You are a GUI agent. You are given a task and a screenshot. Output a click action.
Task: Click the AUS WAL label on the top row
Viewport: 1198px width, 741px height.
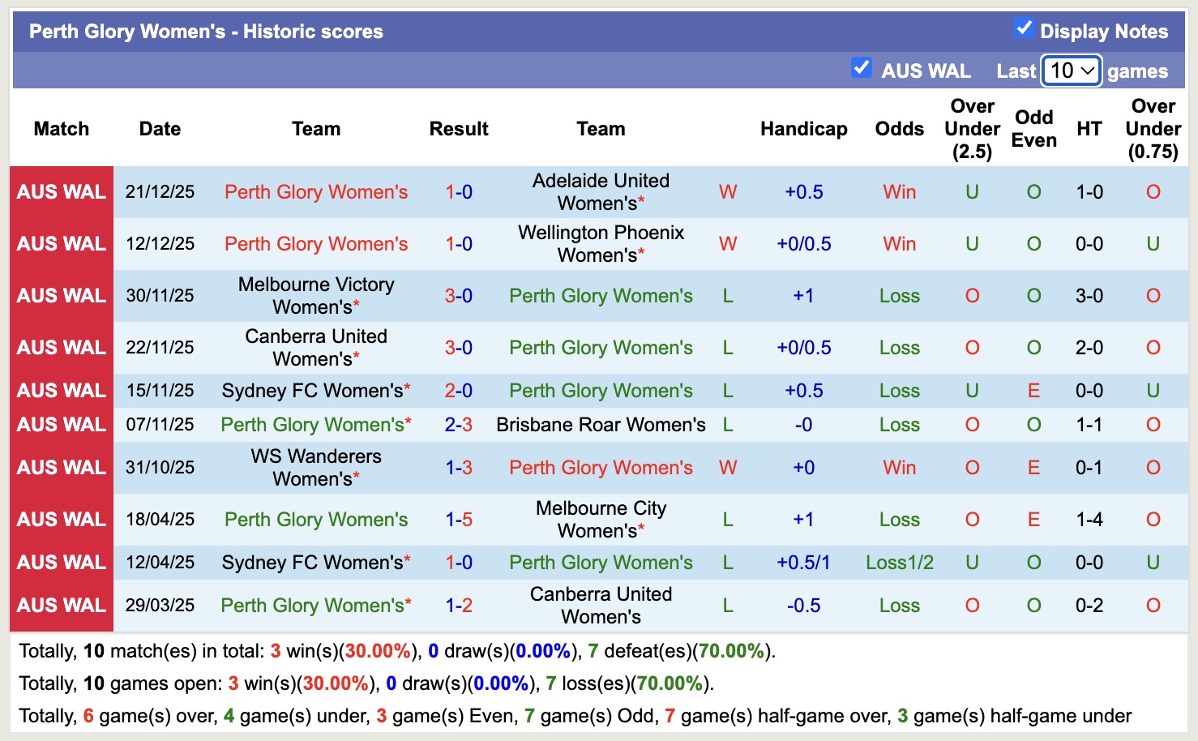tap(61, 192)
